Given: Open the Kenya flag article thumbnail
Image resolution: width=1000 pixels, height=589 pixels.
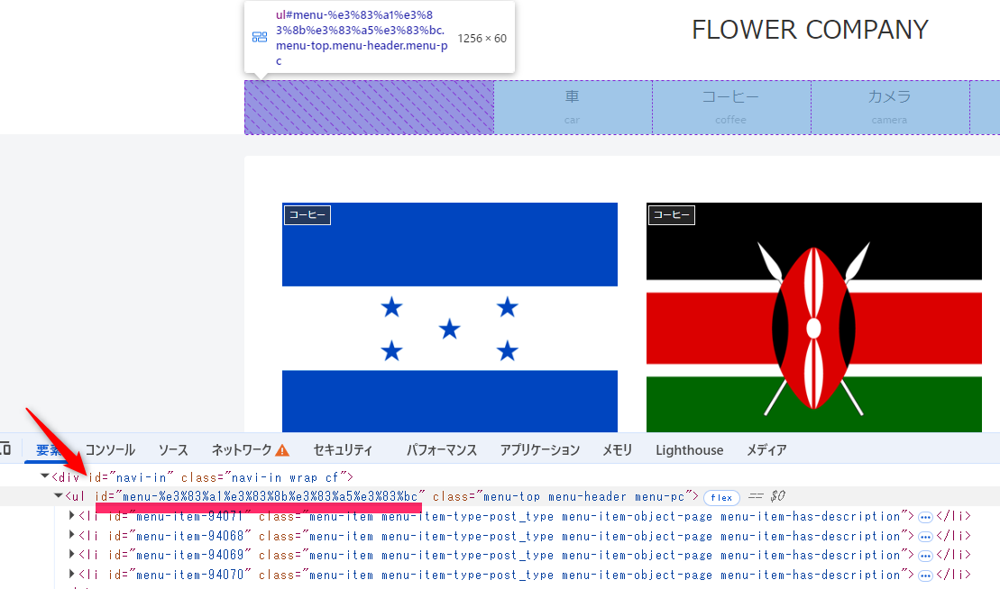Looking at the screenshot, I should (x=813, y=317).
